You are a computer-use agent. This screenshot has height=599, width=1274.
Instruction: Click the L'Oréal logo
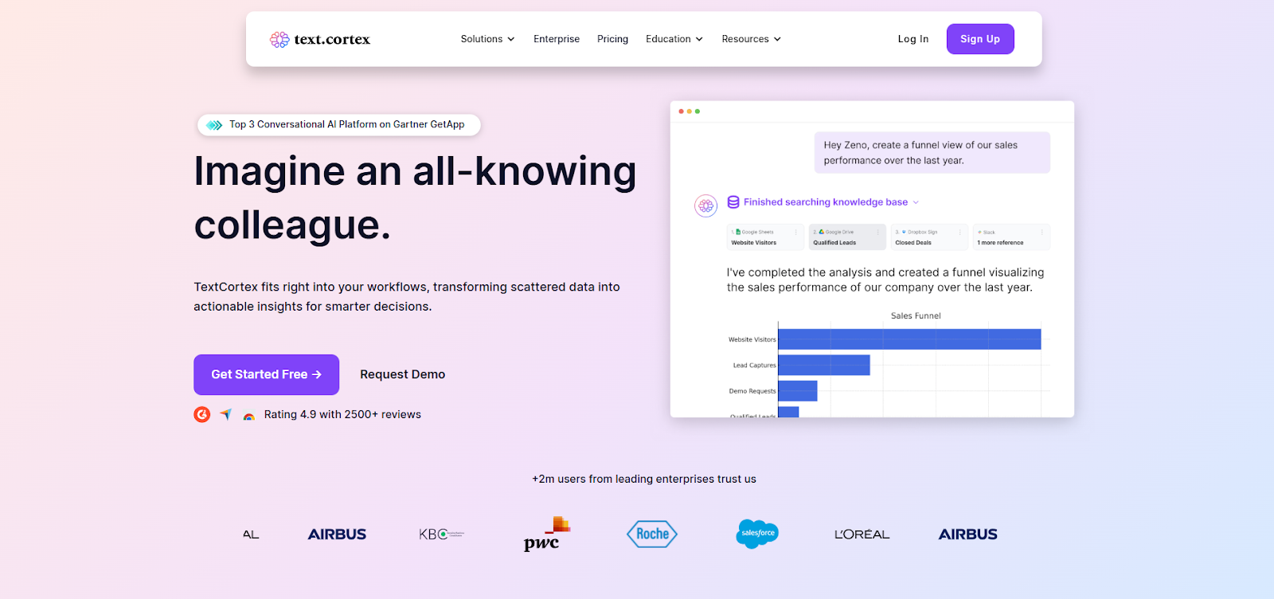862,534
